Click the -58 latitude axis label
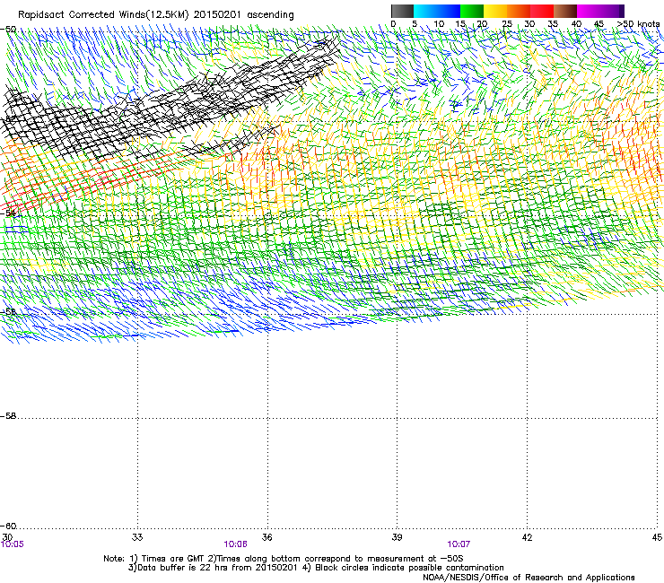This screenshot has height=583, width=664. pyautogui.click(x=8, y=416)
